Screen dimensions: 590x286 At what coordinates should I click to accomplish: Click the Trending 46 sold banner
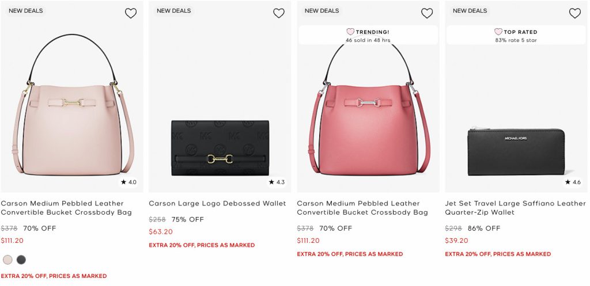pyautogui.click(x=368, y=35)
